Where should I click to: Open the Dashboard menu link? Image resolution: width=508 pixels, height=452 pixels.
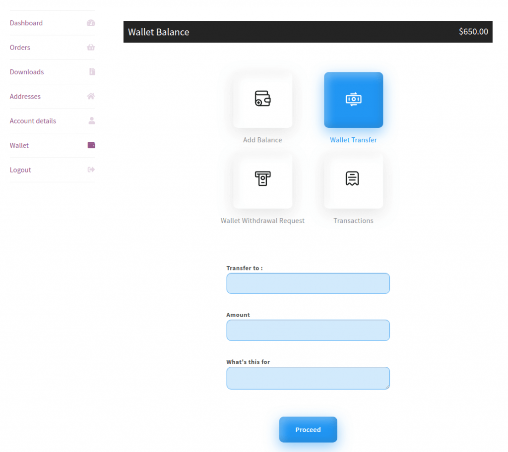click(26, 23)
